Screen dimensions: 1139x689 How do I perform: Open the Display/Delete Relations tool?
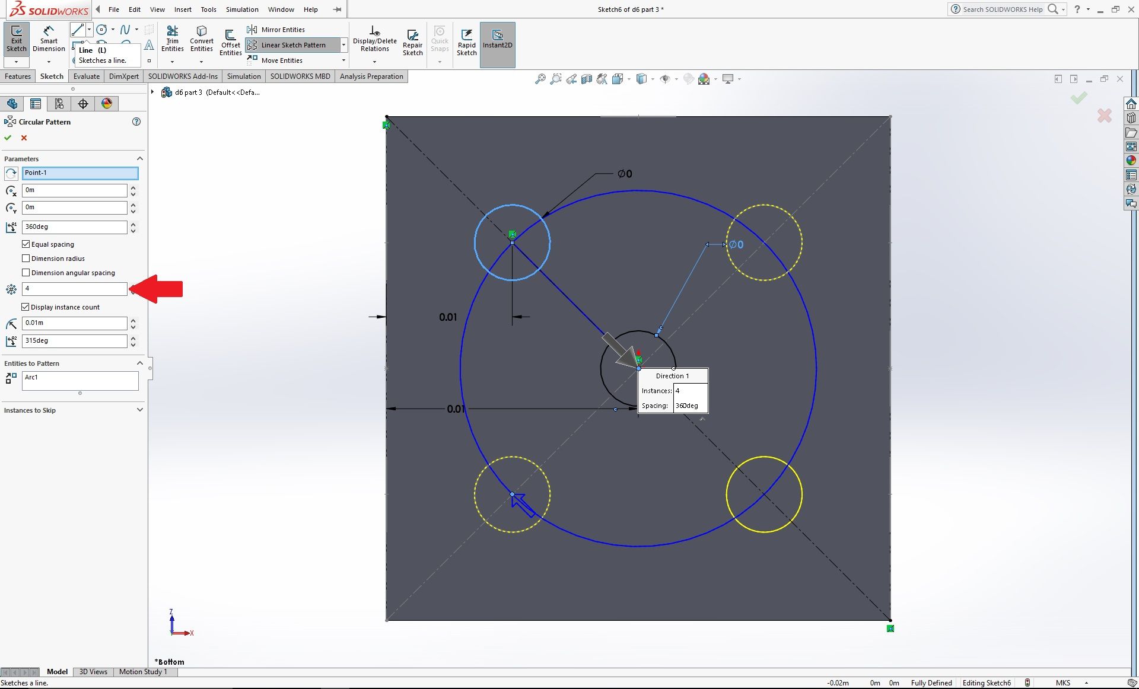coord(374,39)
